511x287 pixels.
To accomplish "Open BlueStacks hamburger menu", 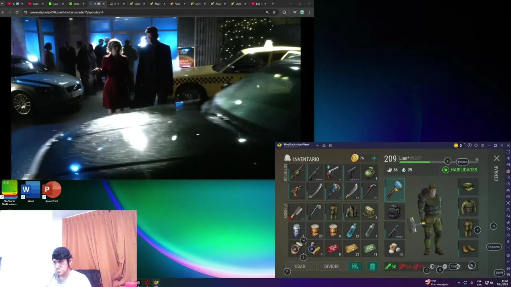I will (x=482, y=145).
